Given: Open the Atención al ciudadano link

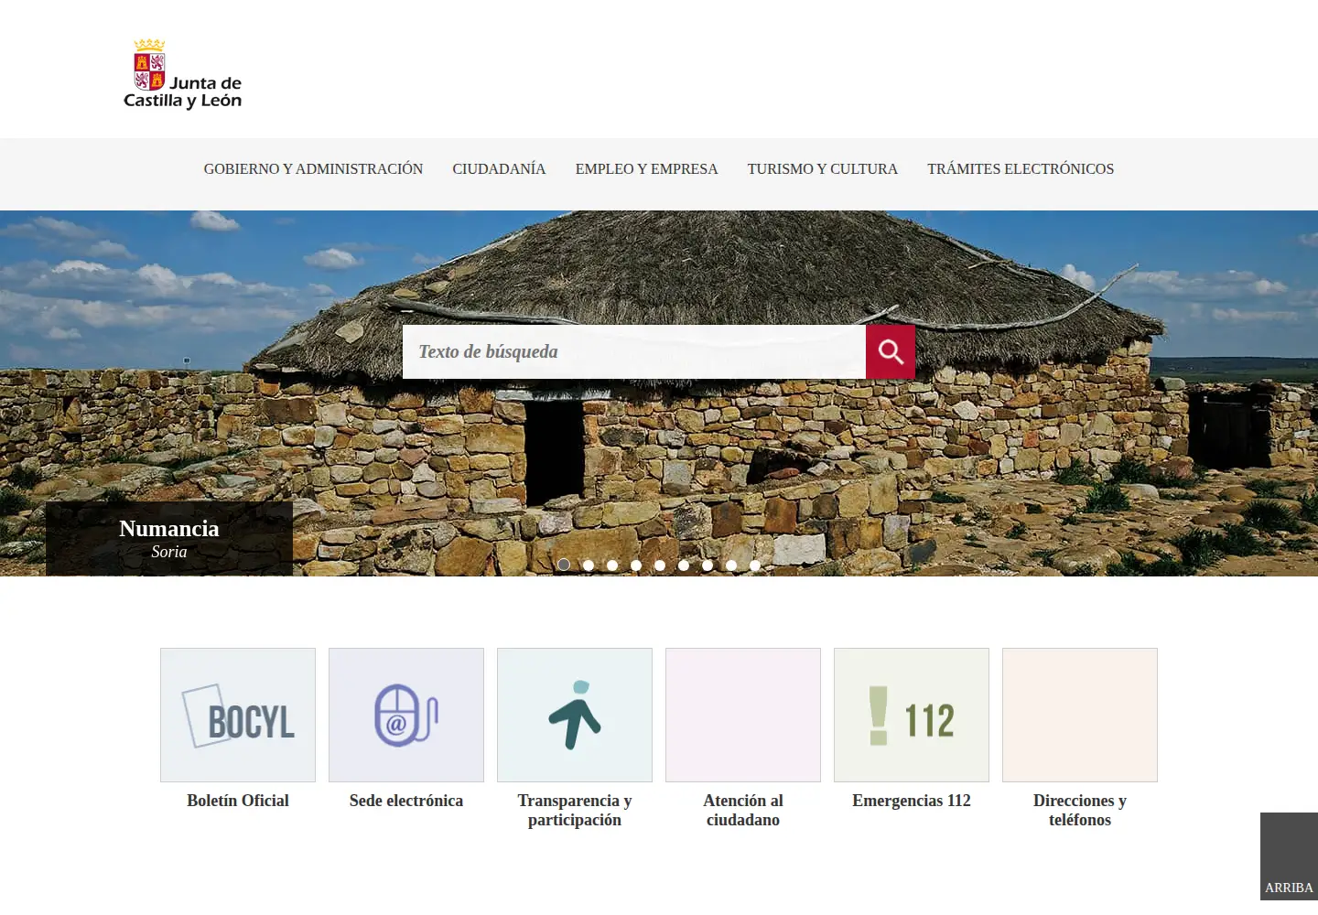Looking at the screenshot, I should 743,810.
